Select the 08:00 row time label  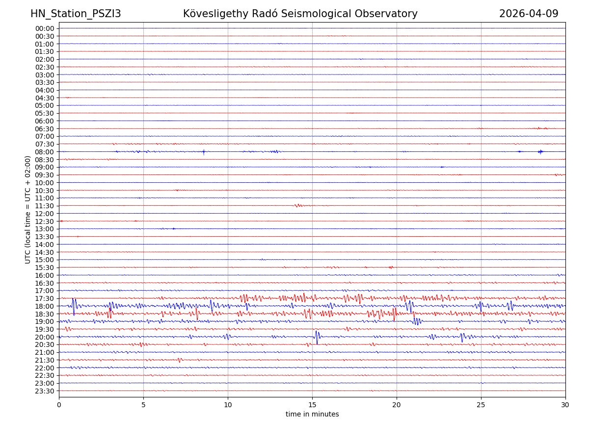tap(45, 152)
